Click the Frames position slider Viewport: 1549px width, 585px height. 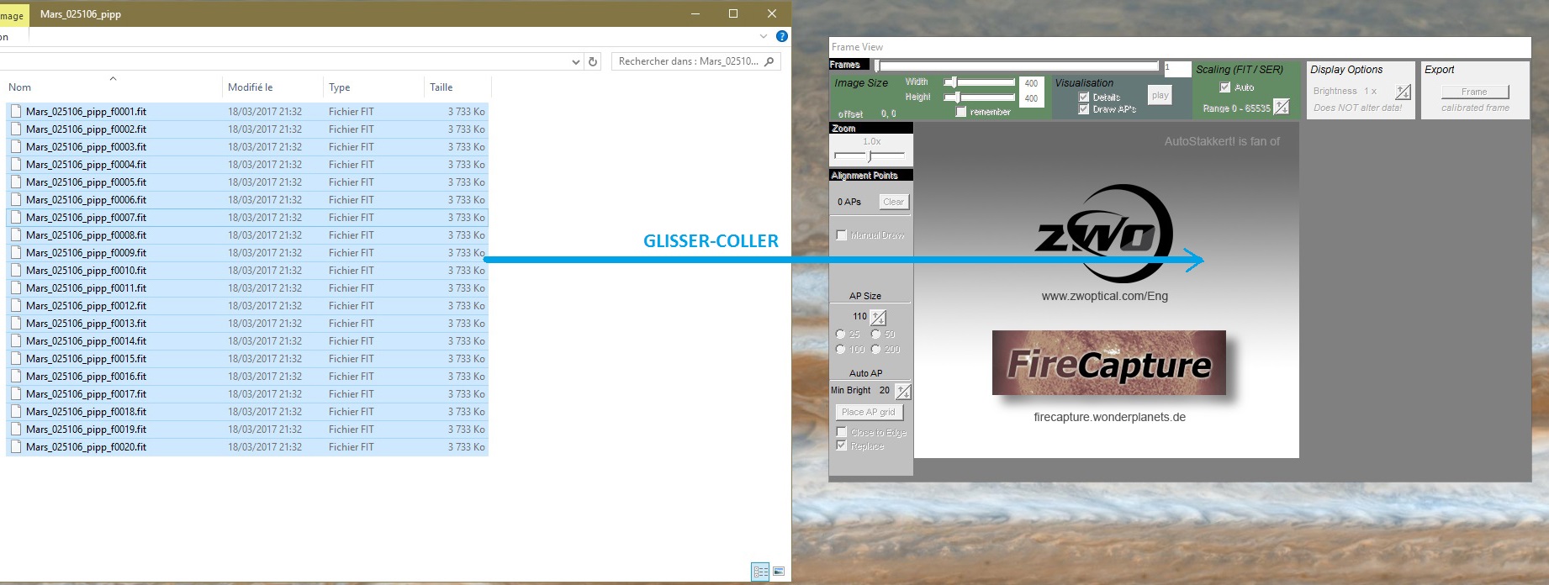(1018, 66)
